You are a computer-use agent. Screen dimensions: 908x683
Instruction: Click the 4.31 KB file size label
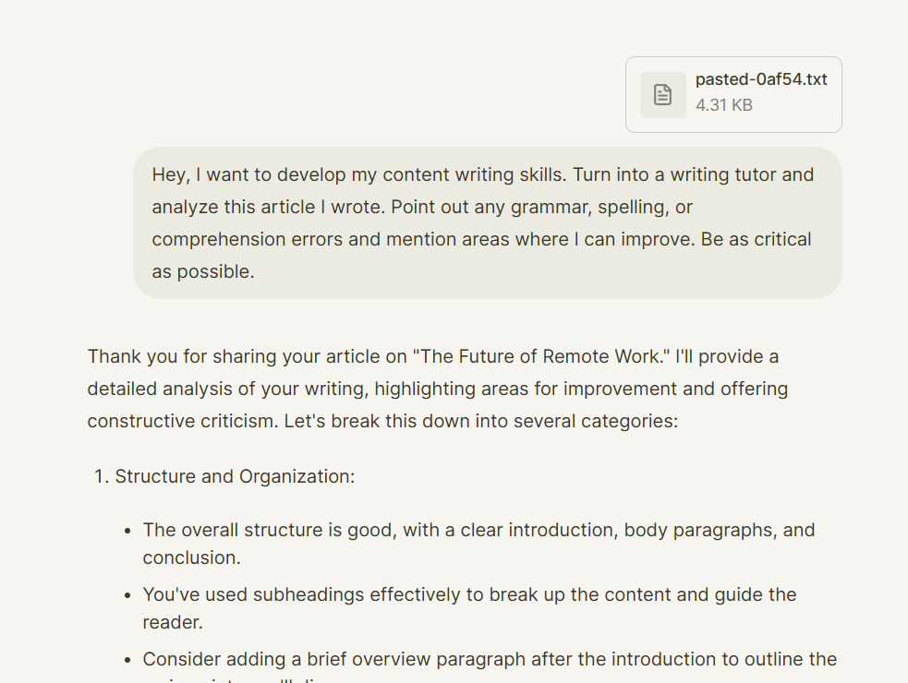(724, 105)
